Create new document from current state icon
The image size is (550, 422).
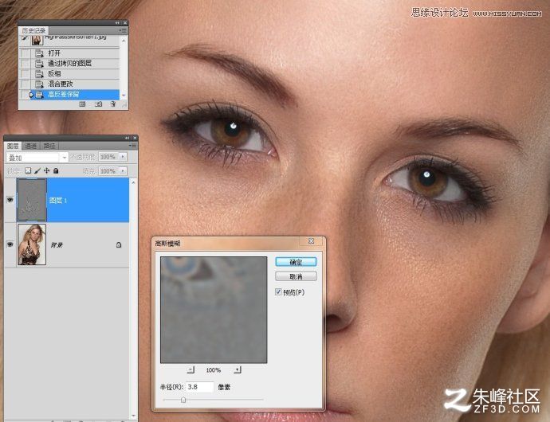tap(82, 104)
